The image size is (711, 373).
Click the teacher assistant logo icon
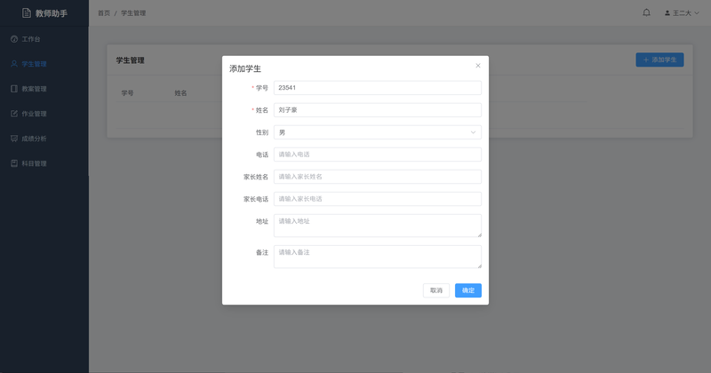[27, 13]
